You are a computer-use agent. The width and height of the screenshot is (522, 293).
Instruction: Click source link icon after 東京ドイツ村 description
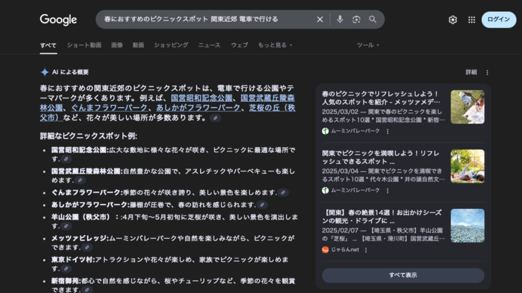67,268
